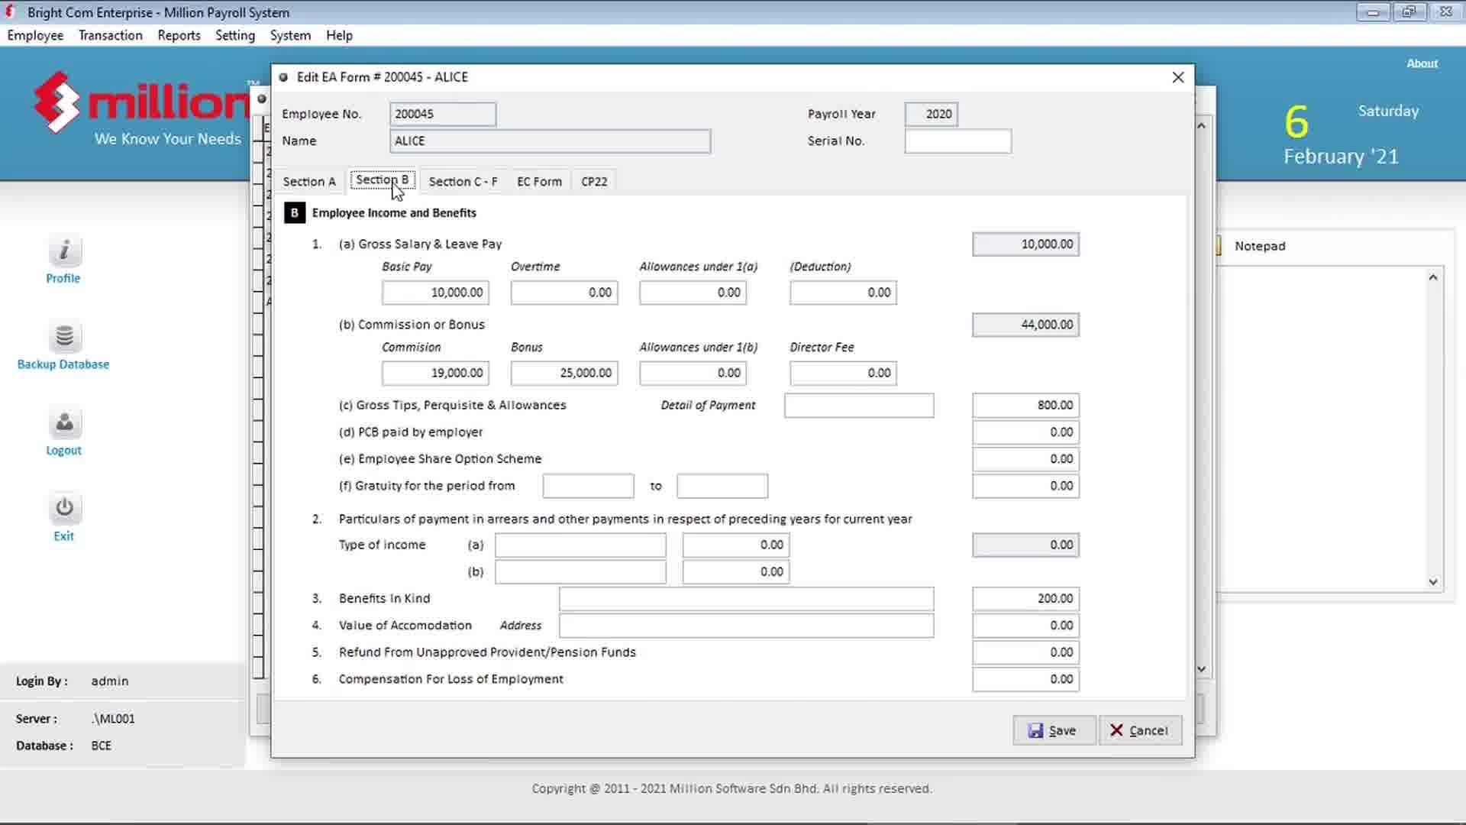This screenshot has height=825, width=1466.
Task: Click the Gross Salary total 10,000.00 field
Action: [1025, 244]
